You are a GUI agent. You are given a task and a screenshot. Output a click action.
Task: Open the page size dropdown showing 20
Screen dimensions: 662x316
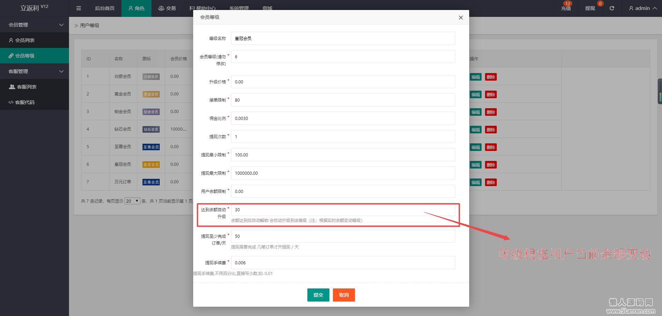[132, 201]
